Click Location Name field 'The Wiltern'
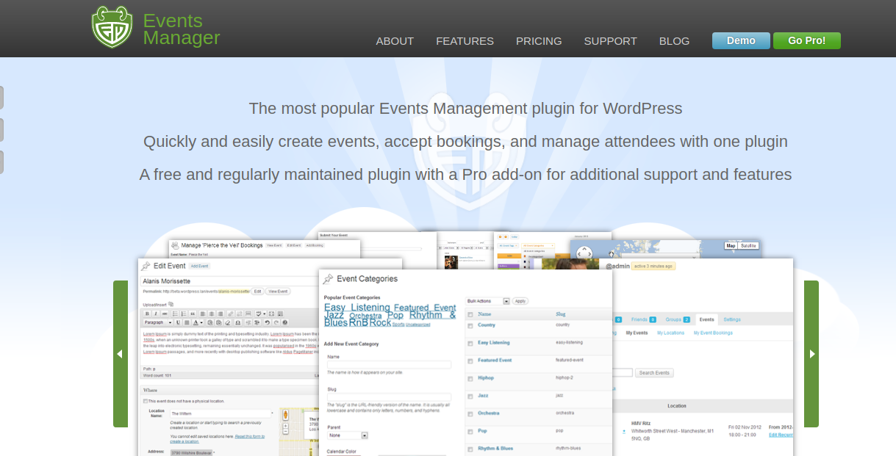Image resolution: width=896 pixels, height=456 pixels. point(221,413)
